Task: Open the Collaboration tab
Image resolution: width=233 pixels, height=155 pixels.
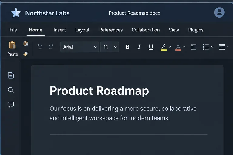Action: tap(146, 30)
